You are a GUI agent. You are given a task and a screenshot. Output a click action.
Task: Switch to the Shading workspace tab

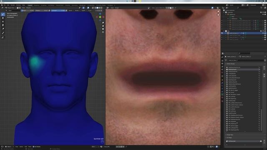(x=68, y=5)
